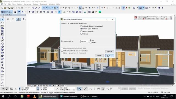Select the Window tool in the toolbox
The width and height of the screenshot is (176, 99).
click(x=2, y=34)
